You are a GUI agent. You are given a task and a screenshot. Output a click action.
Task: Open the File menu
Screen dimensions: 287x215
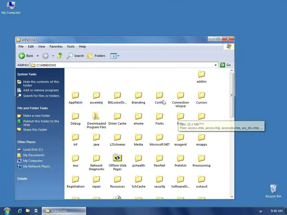21,46
